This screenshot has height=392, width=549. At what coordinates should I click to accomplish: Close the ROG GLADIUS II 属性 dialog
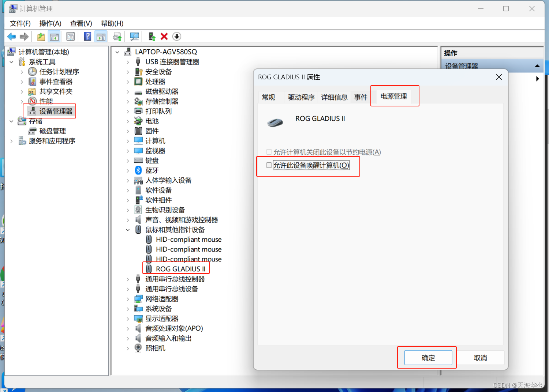pyautogui.click(x=499, y=77)
